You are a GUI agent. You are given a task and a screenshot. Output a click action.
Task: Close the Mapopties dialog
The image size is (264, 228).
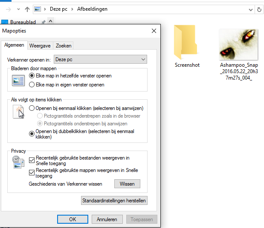pos(154,31)
